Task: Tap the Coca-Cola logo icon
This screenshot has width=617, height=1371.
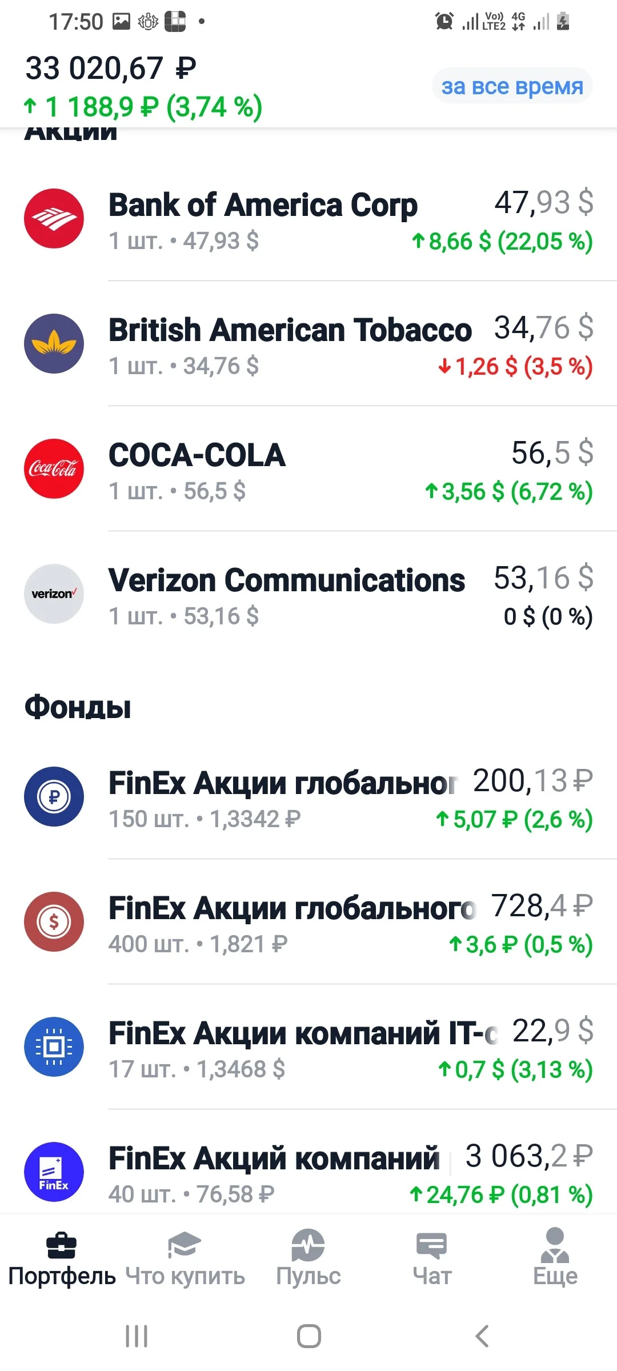Action: click(54, 469)
